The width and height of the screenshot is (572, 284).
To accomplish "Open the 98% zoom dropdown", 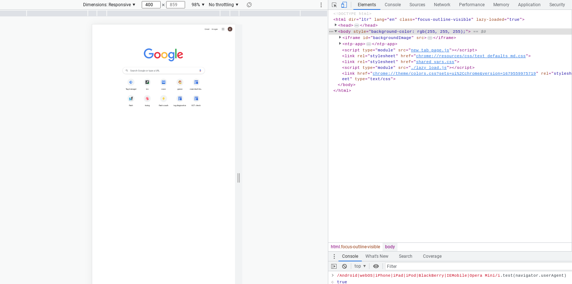I will click(198, 5).
